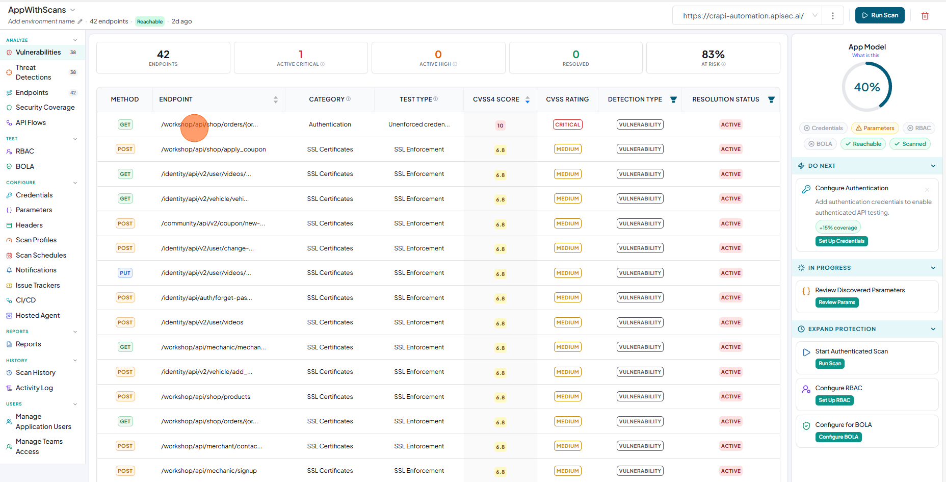946x482 pixels.
Task: Click Configure BOLA button
Action: click(x=838, y=437)
